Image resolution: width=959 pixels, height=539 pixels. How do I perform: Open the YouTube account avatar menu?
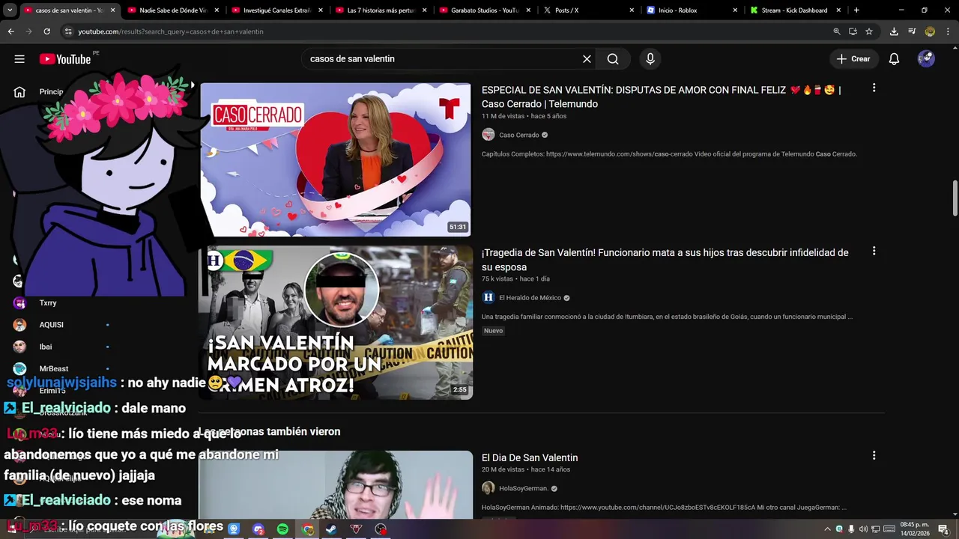point(926,59)
